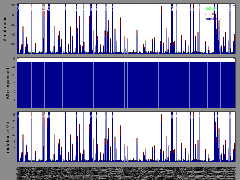Image resolution: width=240 pixels, height=180 pixels.
Task: Click the 10 tick on mutations / Mb axis
Action: [14, 148]
